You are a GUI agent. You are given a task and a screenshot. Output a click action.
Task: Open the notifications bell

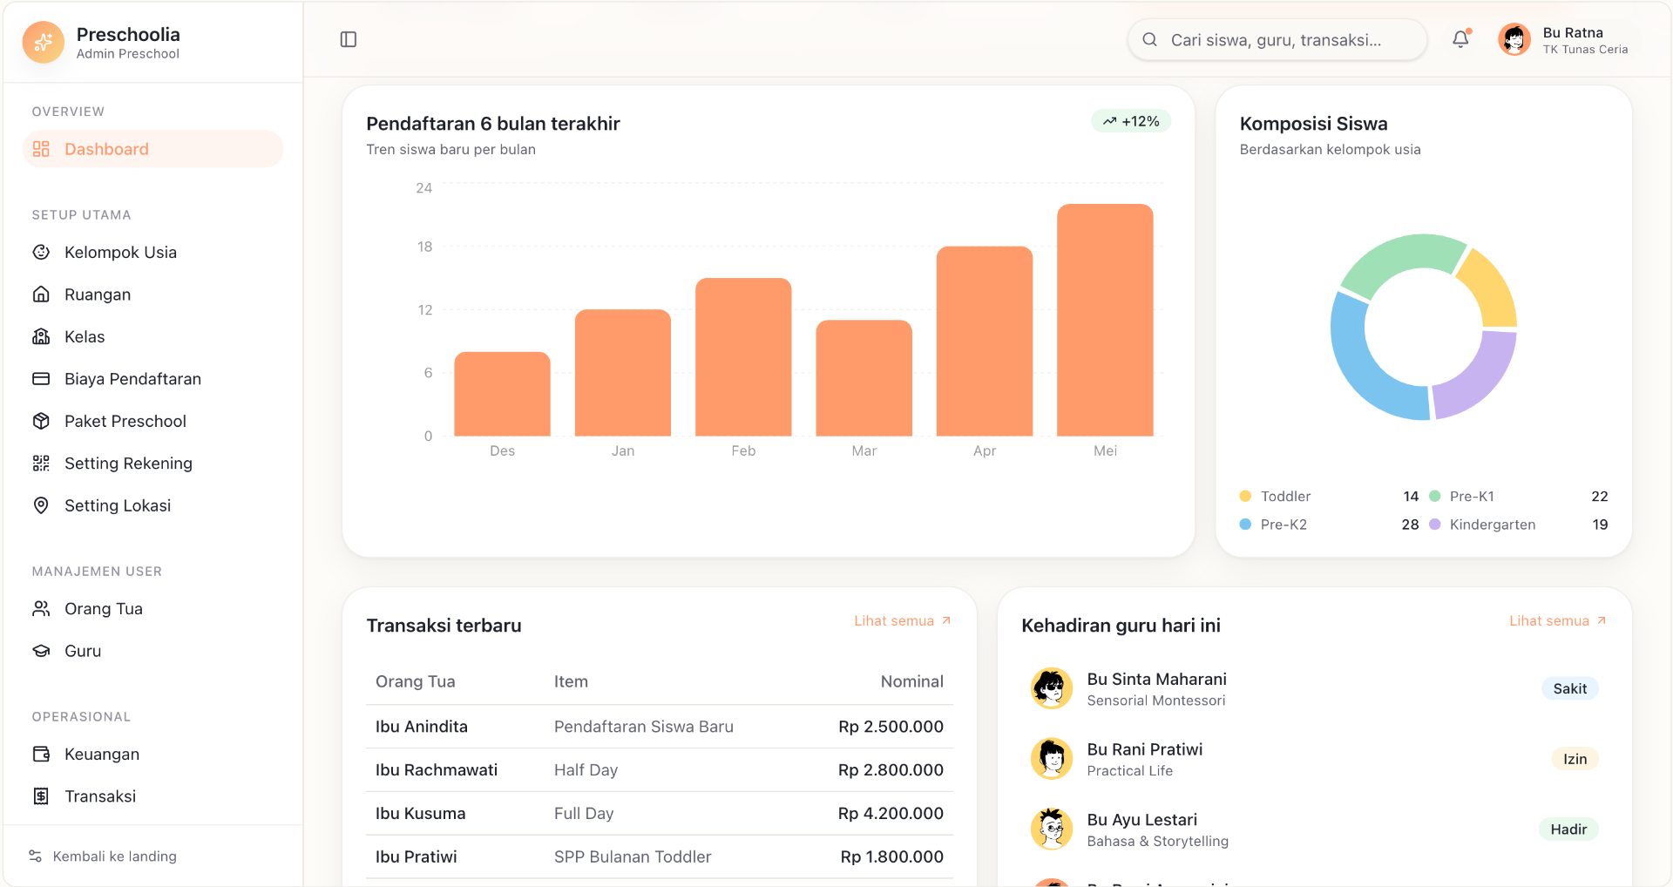(1460, 39)
